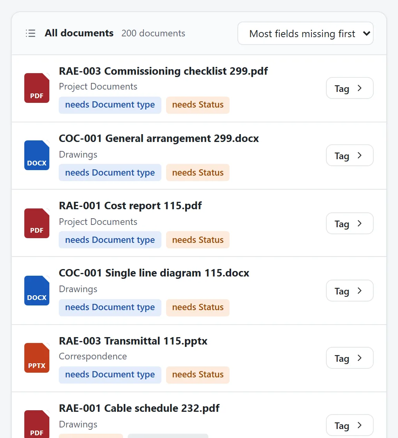This screenshot has width=398, height=438.
Task: Click needs Status chip on General arrangement 299
Action: (x=197, y=172)
